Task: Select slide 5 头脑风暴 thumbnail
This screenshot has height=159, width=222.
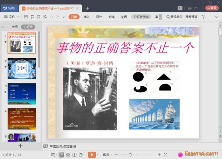Action: [22, 137]
